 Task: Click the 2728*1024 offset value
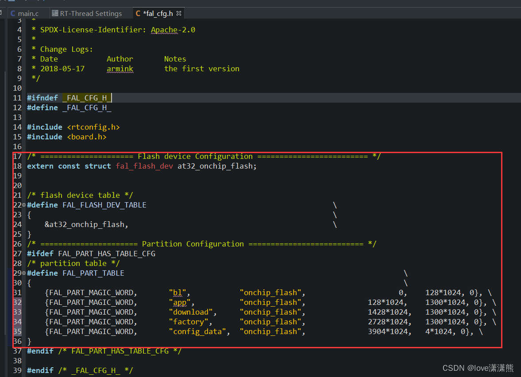click(388, 322)
